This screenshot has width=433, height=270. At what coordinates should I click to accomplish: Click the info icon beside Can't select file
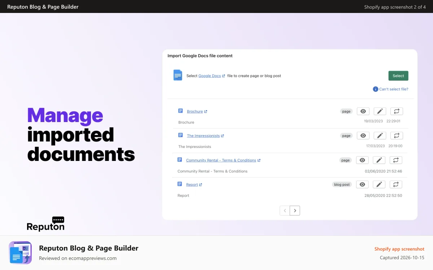point(376,89)
